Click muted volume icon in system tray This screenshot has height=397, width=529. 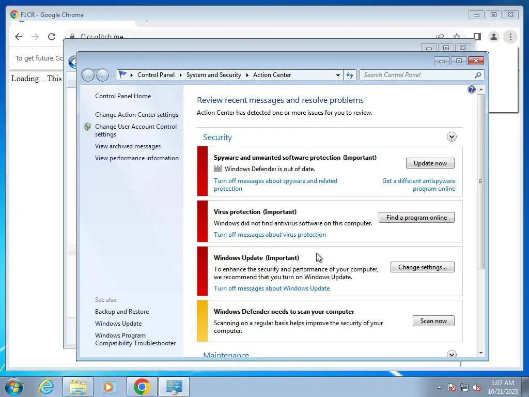tap(477, 387)
